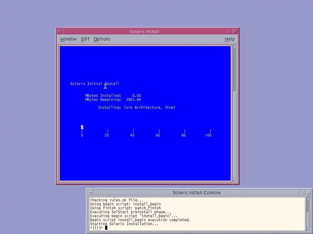Open the Options menu in Solaris Install
Image resolution: width=313 pixels, height=234 pixels.
(102, 39)
